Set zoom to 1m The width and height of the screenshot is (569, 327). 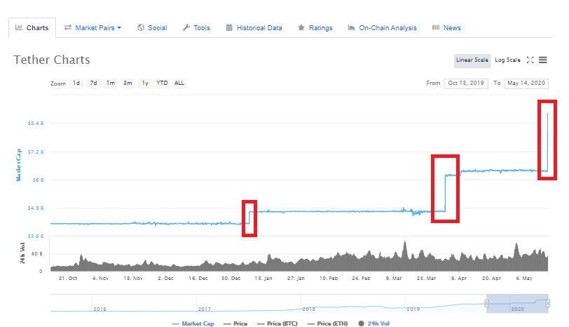pos(111,84)
